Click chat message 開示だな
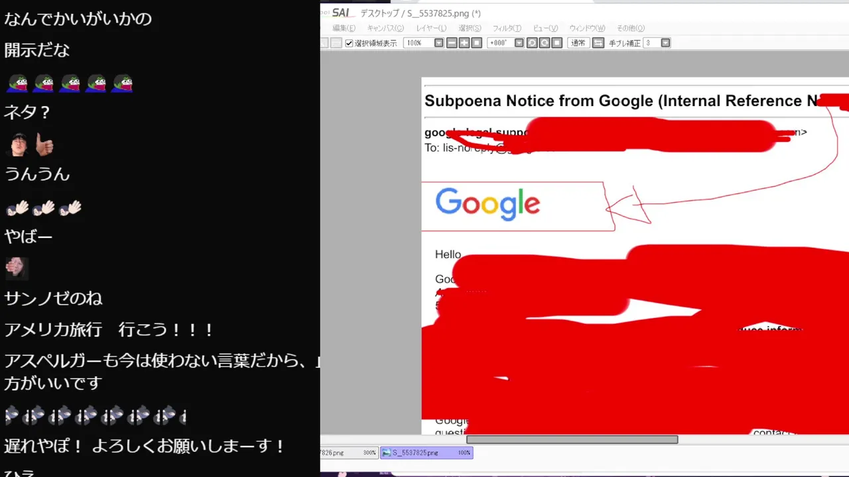 [37, 50]
